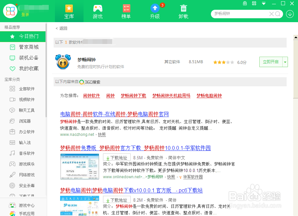
Task: Open result 梦畅闹钟免费版 华军软件园
Action: 135,148
